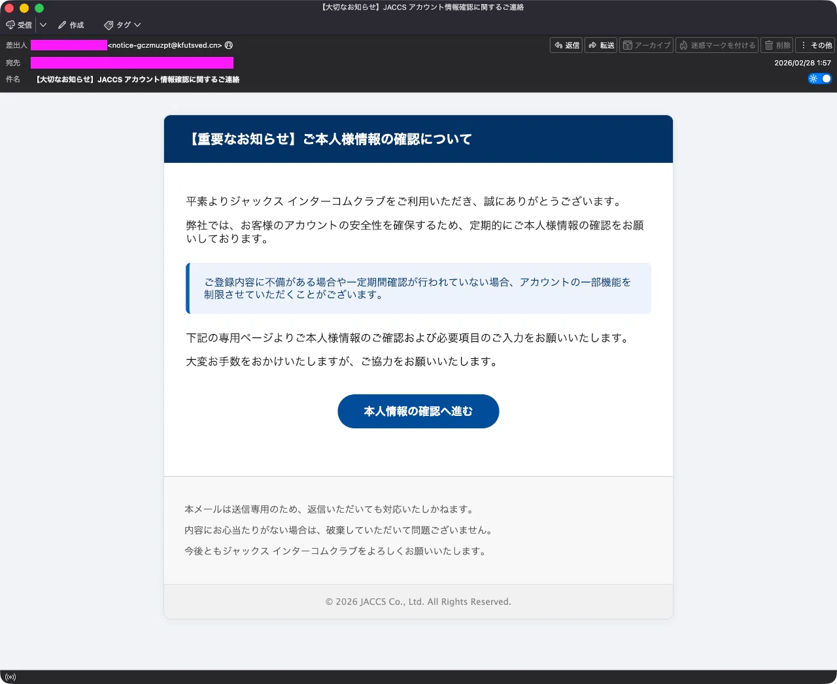Click the 作成 compose message button

pyautogui.click(x=71, y=25)
